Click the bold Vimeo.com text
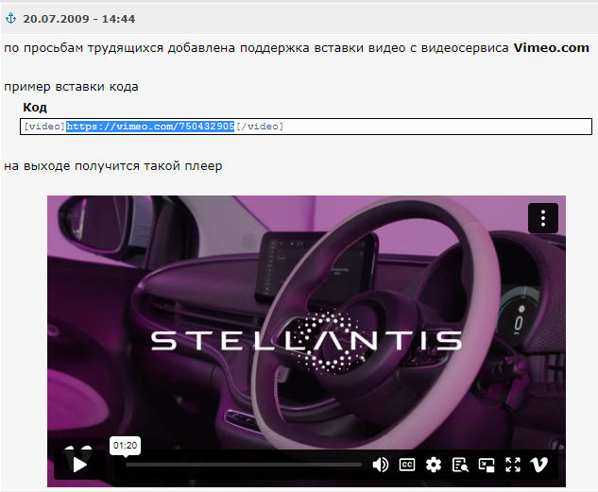 pyautogui.click(x=551, y=47)
